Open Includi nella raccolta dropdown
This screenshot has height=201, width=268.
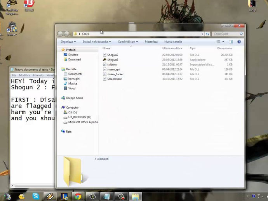pyautogui.click(x=97, y=42)
